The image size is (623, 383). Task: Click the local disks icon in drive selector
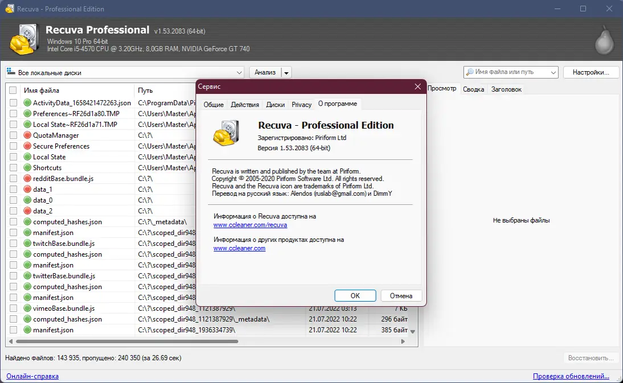(x=11, y=72)
